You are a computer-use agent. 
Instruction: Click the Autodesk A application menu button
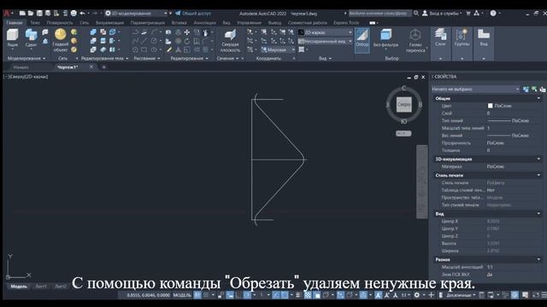[7, 14]
